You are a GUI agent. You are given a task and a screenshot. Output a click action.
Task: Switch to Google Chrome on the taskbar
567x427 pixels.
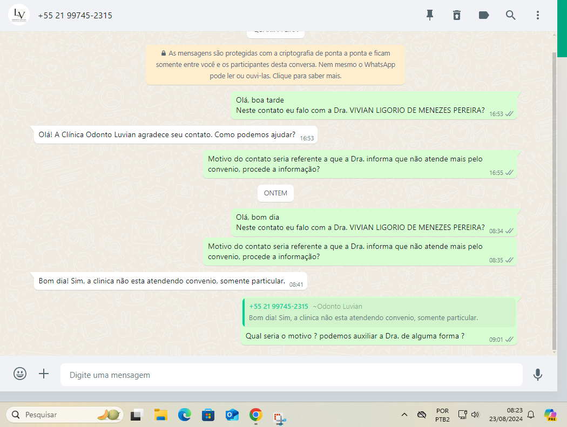[255, 415]
